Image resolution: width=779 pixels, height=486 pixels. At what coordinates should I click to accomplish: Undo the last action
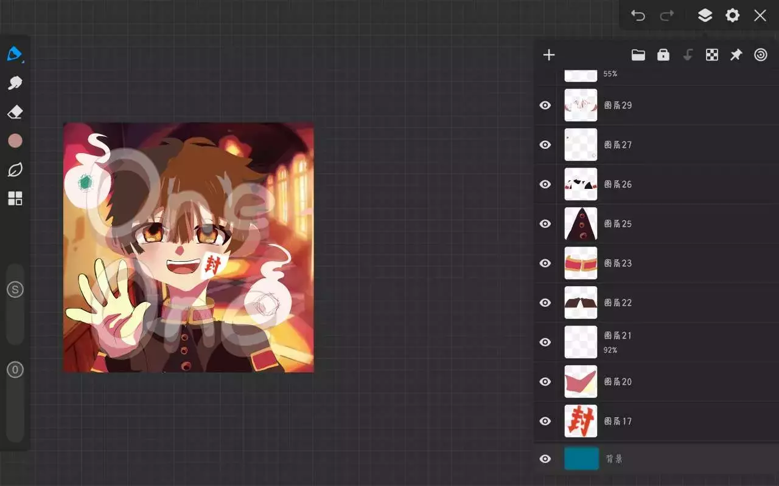click(x=638, y=15)
